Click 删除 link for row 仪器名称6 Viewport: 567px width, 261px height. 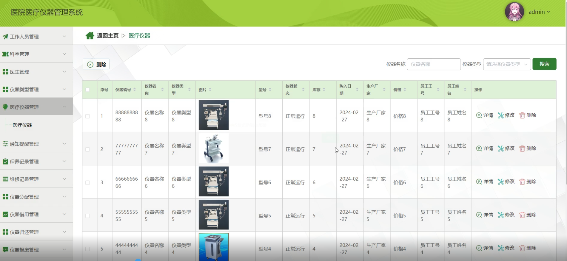click(x=531, y=182)
